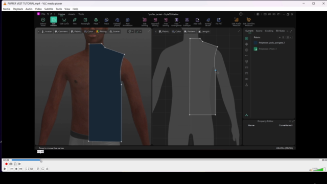327x184 pixels.
Task: Toggle the VLC playlist view
Action: point(38,169)
